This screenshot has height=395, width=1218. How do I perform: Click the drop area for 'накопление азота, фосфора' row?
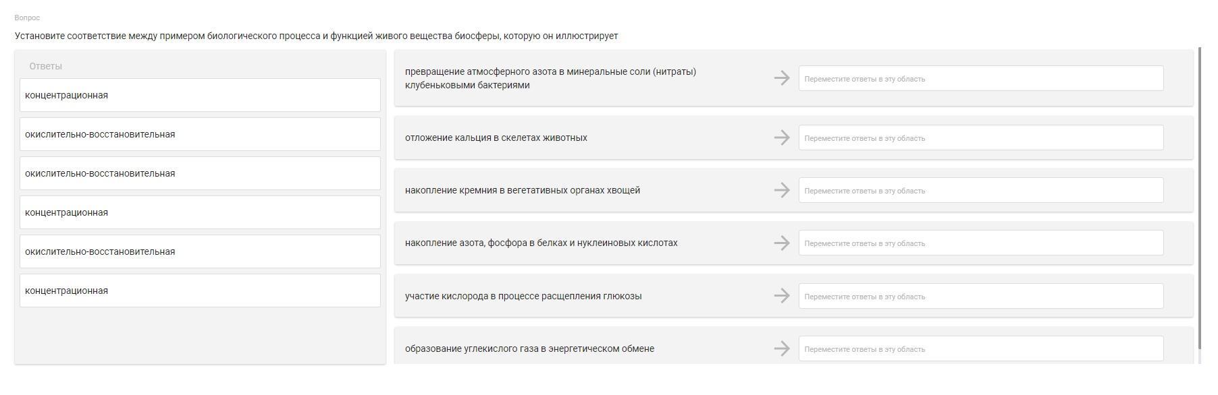click(980, 243)
